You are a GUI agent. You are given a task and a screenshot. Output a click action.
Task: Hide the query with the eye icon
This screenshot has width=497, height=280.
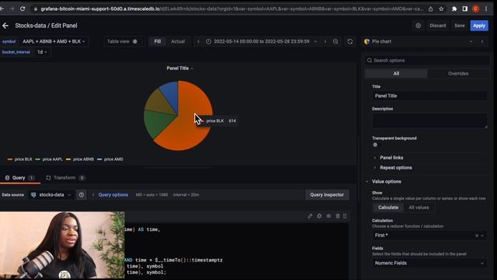[328, 216]
